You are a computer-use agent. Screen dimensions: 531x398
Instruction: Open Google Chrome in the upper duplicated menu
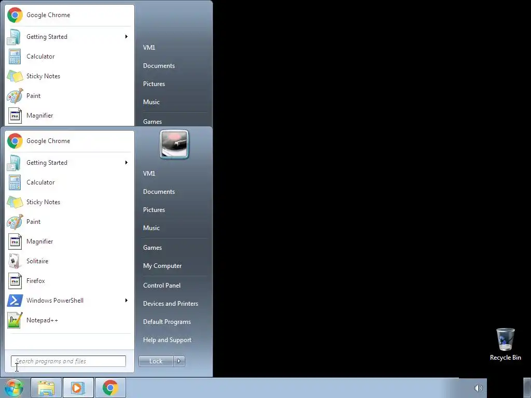69,15
